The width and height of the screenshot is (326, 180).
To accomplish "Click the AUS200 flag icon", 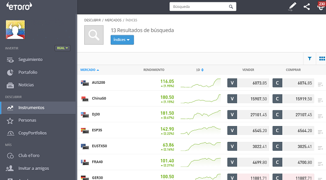I will (85, 83).
